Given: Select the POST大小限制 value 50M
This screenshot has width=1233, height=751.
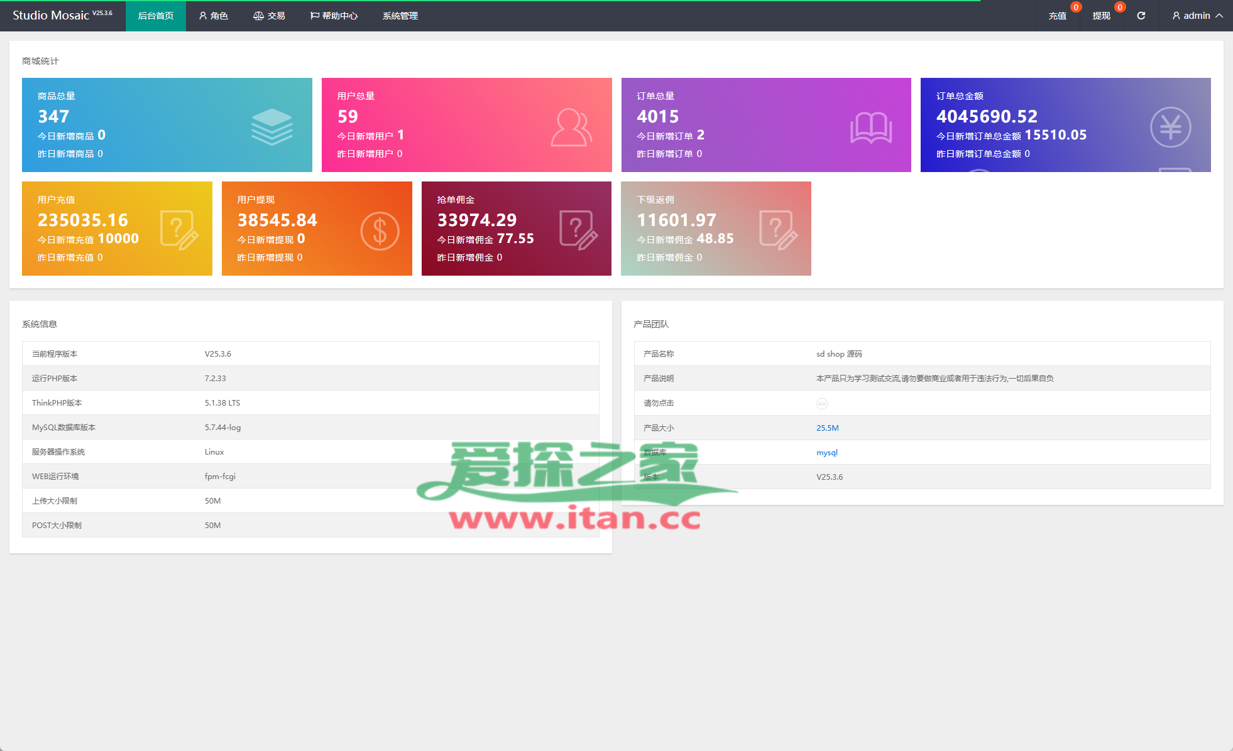Looking at the screenshot, I should pyautogui.click(x=212, y=525).
